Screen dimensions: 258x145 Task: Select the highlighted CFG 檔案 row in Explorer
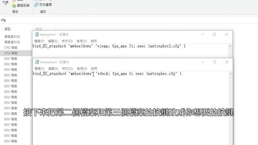point(16,53)
